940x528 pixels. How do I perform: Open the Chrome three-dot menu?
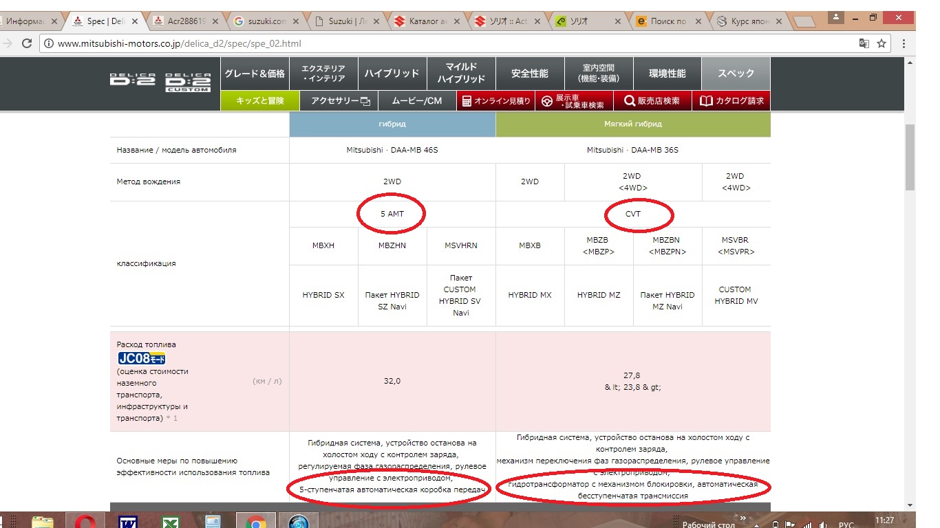pyautogui.click(x=904, y=43)
